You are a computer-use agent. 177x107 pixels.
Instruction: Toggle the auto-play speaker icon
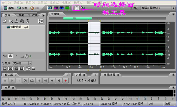pyautogui.click(x=5, y=56)
